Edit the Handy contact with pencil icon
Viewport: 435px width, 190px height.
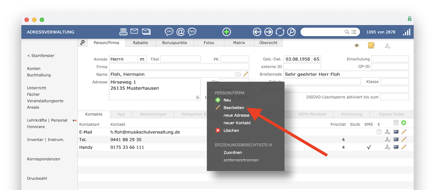point(404,147)
